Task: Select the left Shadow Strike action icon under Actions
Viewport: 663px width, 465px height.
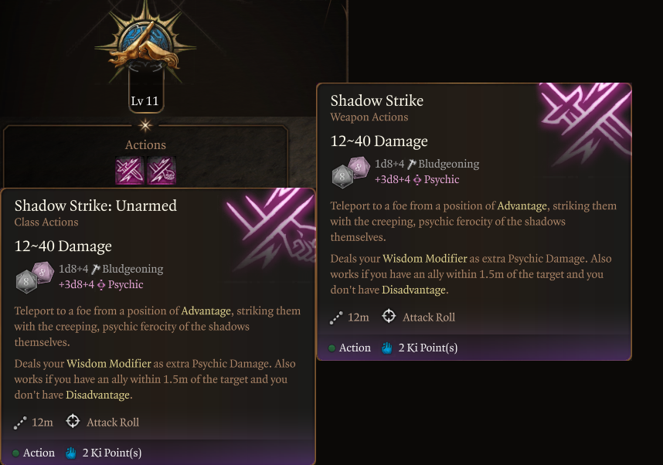Action: (x=128, y=171)
